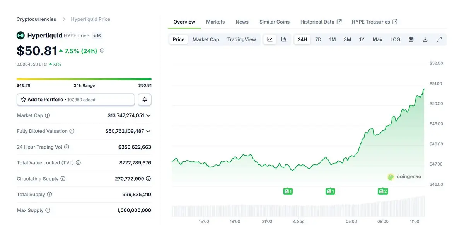Click the $52.00 y-axis label

click(x=436, y=63)
